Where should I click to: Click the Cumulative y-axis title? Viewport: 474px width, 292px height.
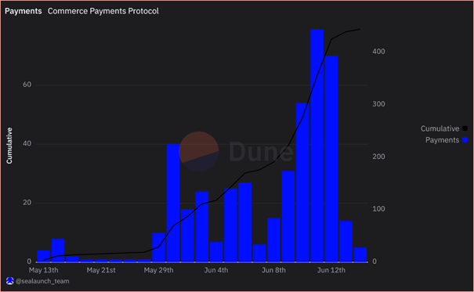[9, 146]
